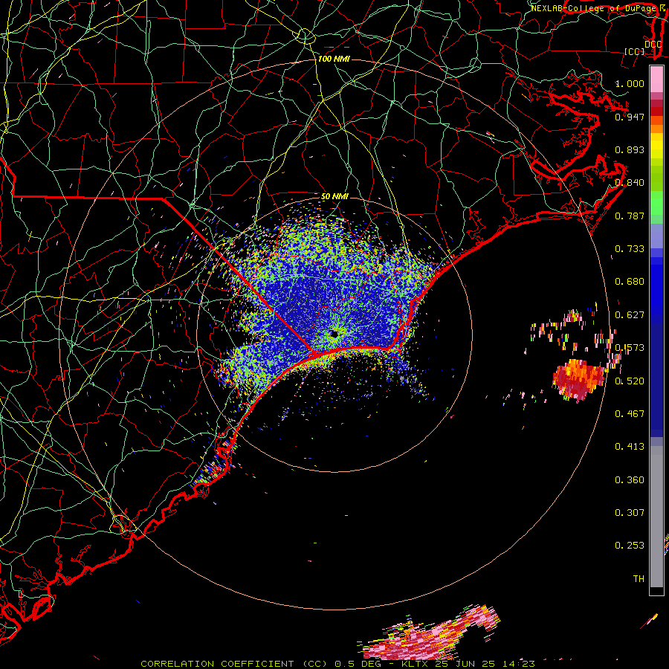Image resolution: width=669 pixels, height=669 pixels.
Task: Click the 0.253 scale value
Action: tap(630, 546)
